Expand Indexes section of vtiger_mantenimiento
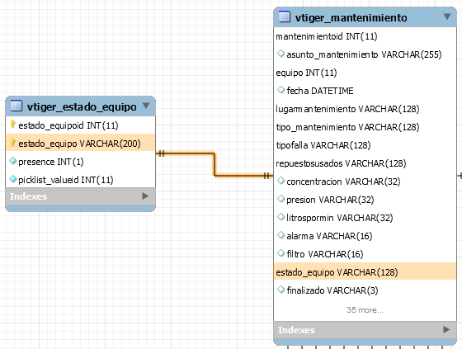The height and width of the screenshot is (349, 462). (x=446, y=329)
